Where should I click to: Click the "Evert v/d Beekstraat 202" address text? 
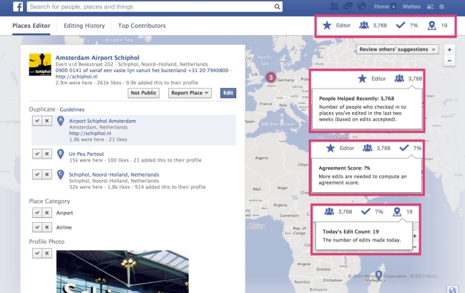[x=84, y=64]
